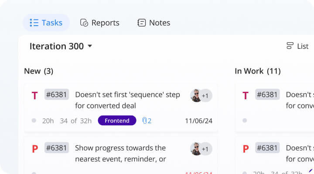Click the red T type icon in New column

point(35,95)
